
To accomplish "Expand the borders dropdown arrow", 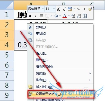I will [51, 16].
